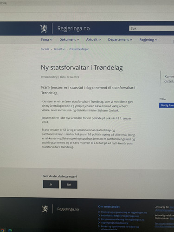Viewport: 174px width, 232px height.
Task: Click the coat of arms logo in header
Action: click(x=44, y=29)
